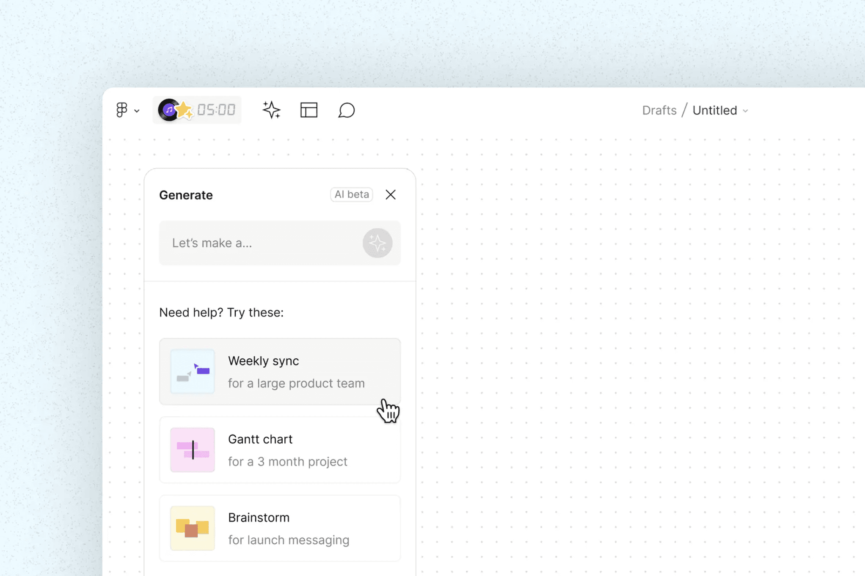Click the AI beta badge
This screenshot has height=576, width=865.
pos(351,194)
